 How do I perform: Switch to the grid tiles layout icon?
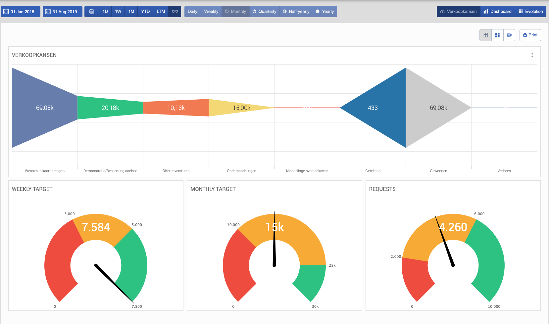pos(497,35)
